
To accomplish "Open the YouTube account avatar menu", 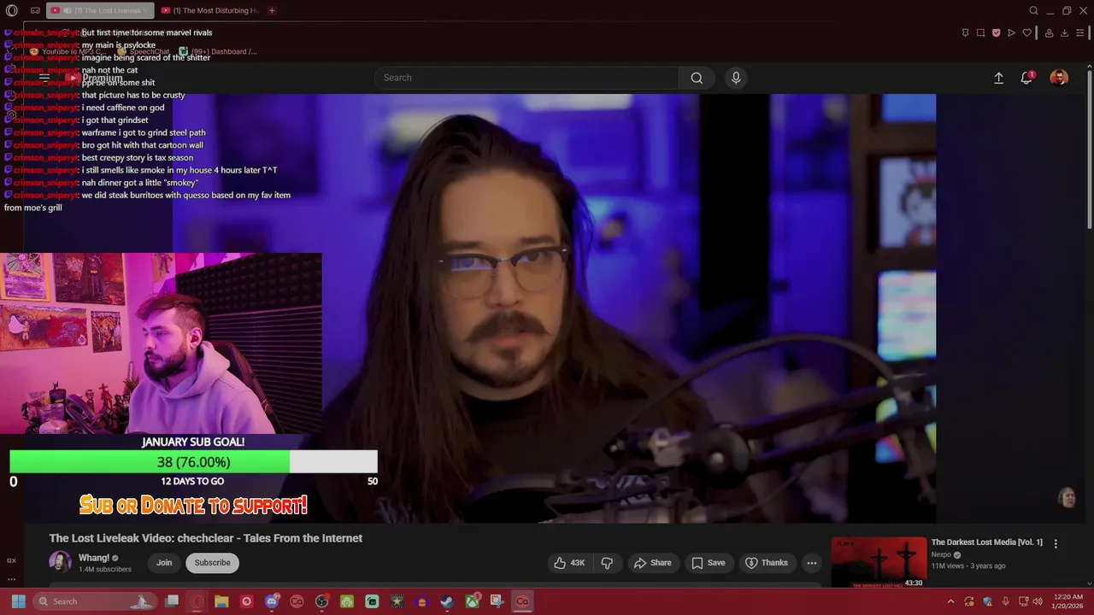I will click(x=1059, y=78).
